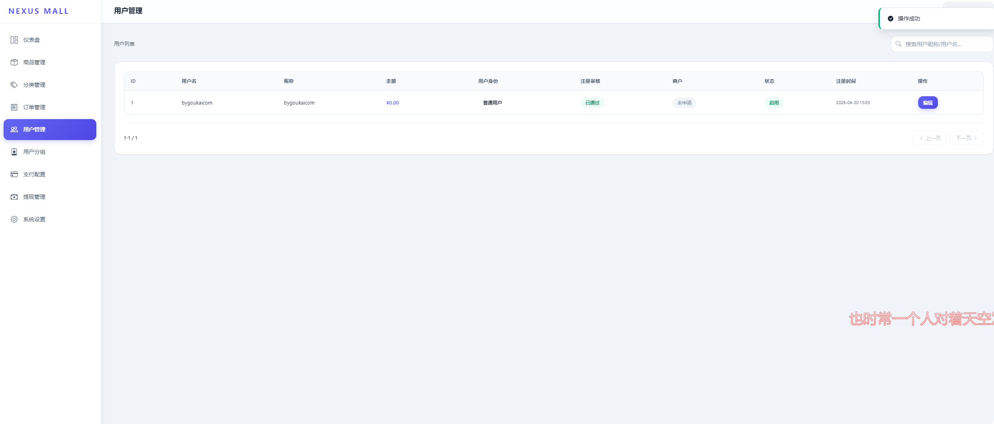Click the NEXUS MALL logo
Image resolution: width=994 pixels, height=424 pixels.
(x=39, y=11)
